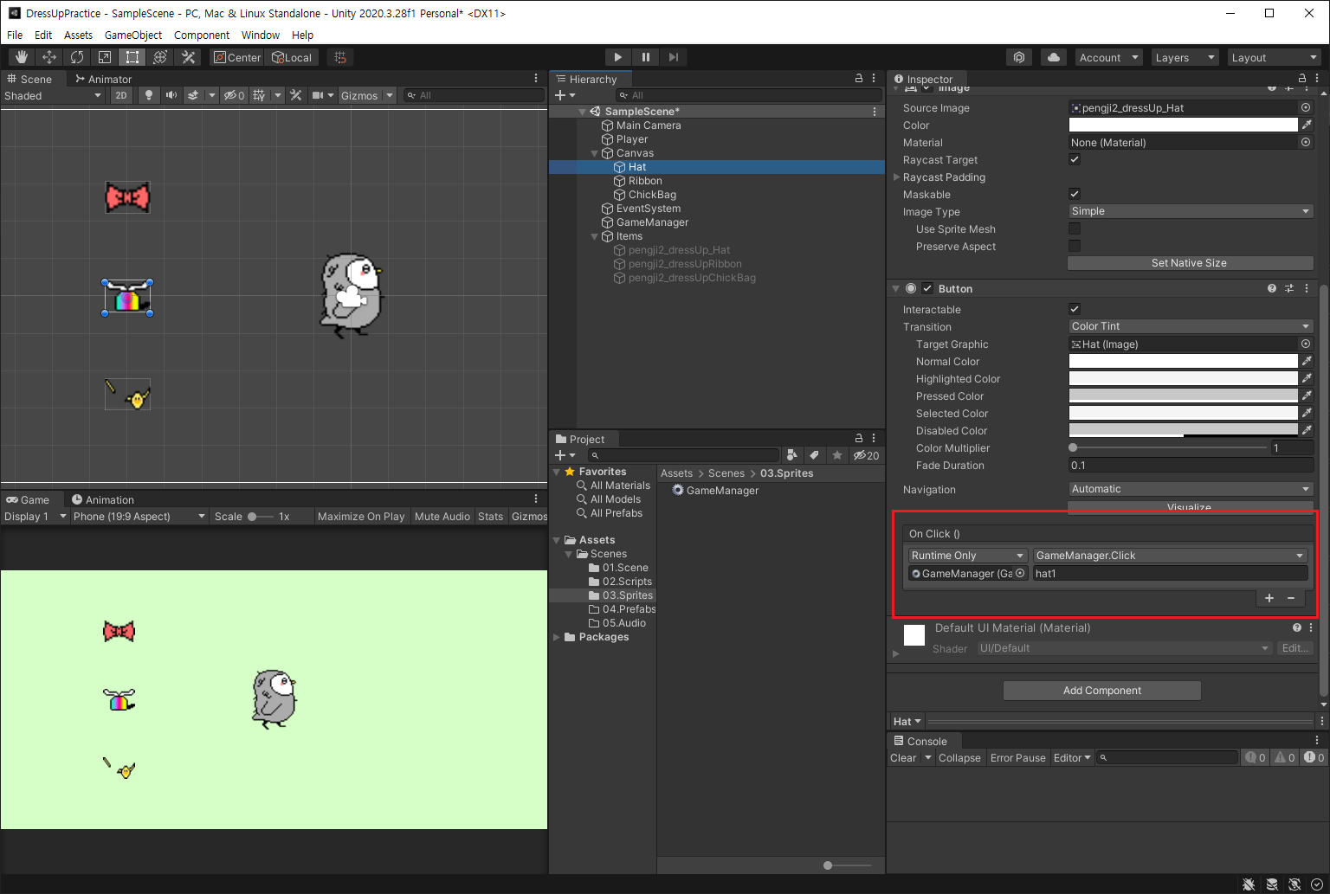
Task: Collapse Canvas in Hierarchy
Action: (595, 153)
